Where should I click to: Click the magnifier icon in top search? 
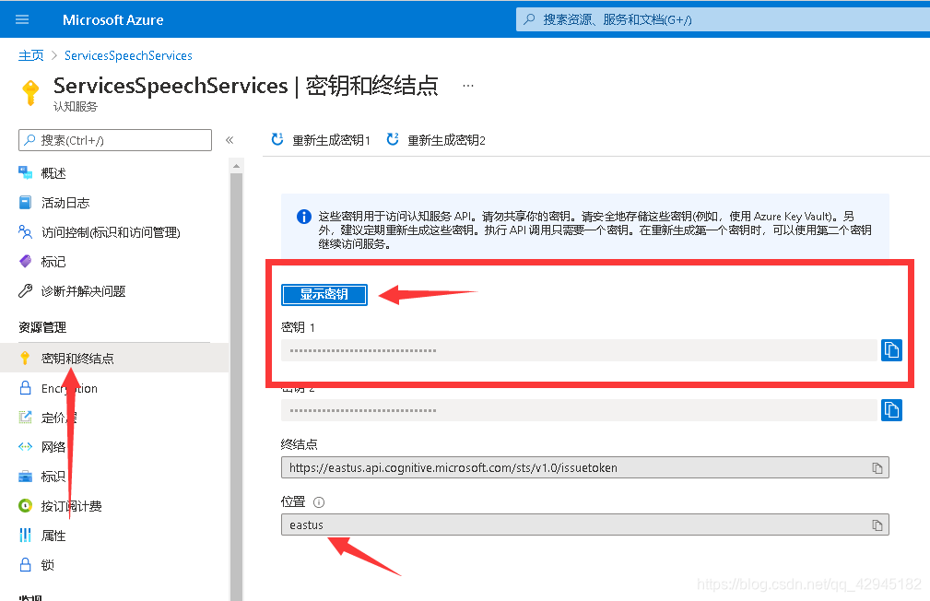coord(529,19)
